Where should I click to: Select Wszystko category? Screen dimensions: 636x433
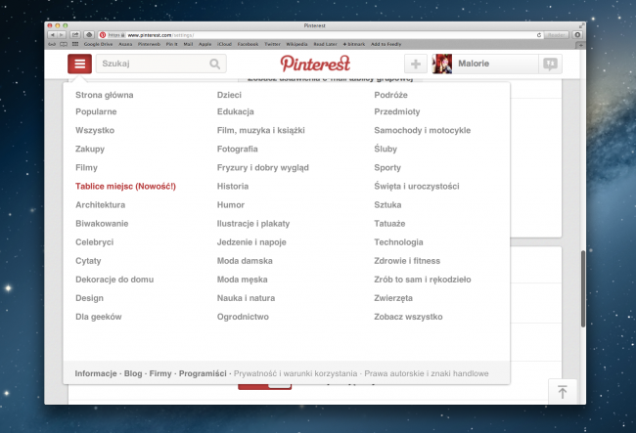[95, 130]
